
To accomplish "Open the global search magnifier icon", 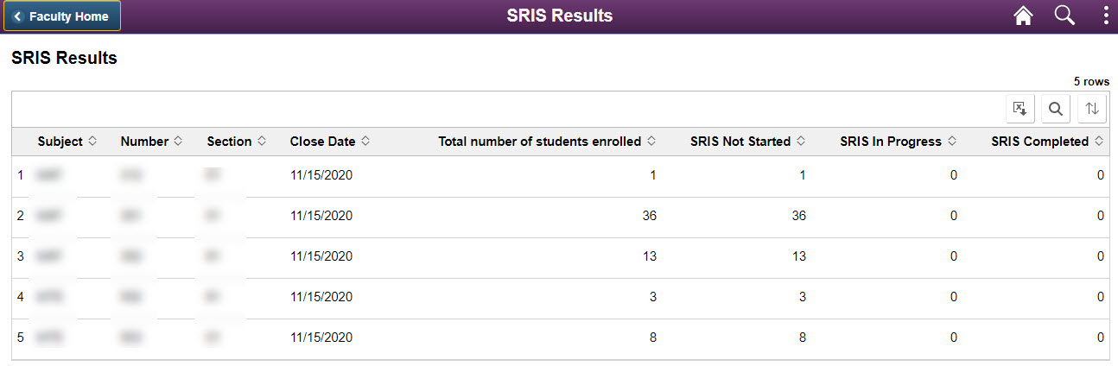I will tap(1064, 16).
